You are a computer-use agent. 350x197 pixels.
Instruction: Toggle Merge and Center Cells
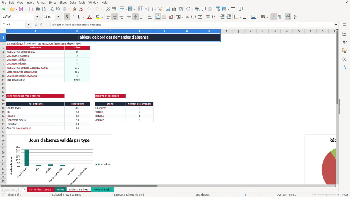point(158,17)
